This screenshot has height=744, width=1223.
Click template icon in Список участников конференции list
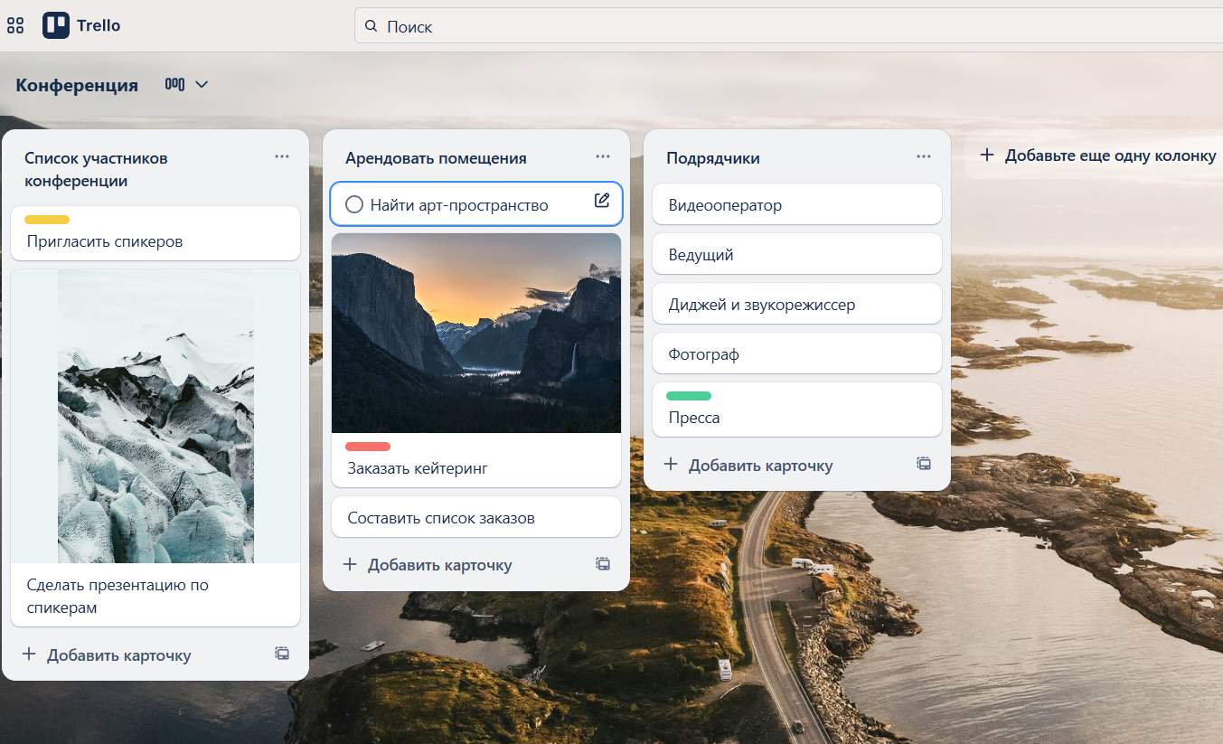(282, 654)
